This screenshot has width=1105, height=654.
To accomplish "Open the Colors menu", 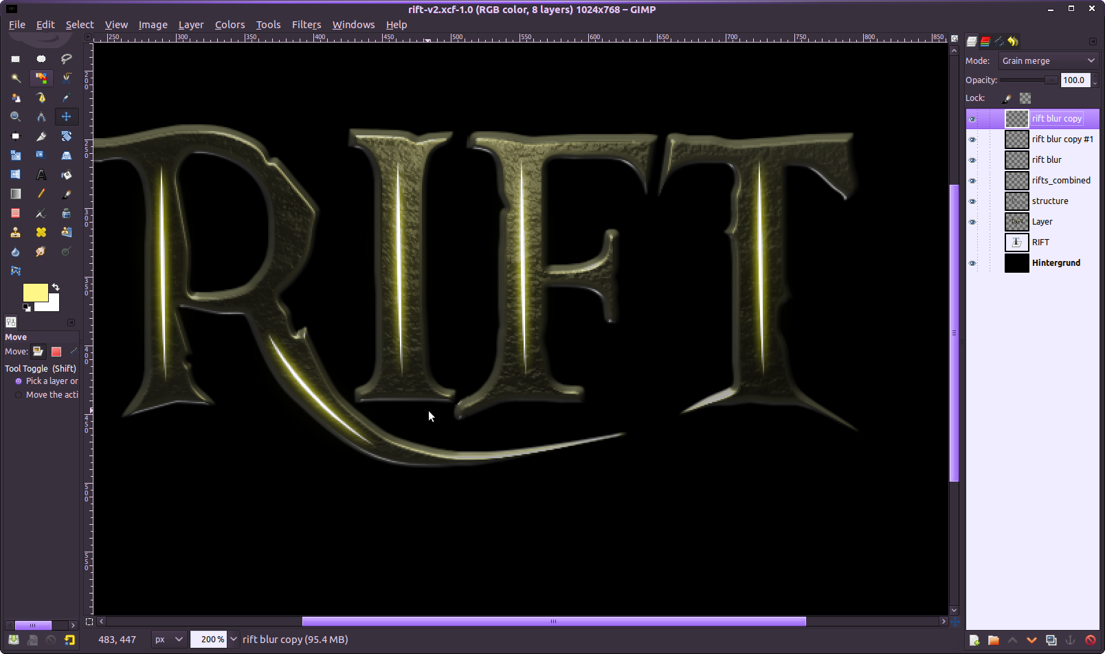I will tap(230, 25).
